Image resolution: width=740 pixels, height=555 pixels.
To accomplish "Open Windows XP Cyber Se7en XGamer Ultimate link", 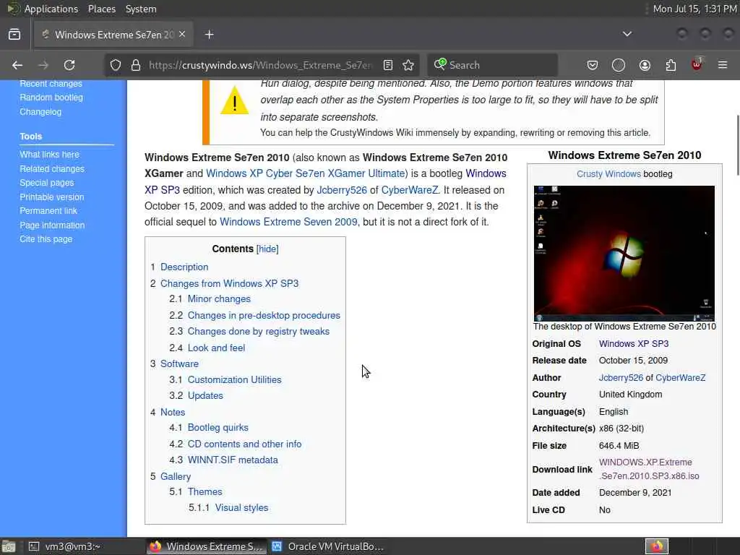I will coord(306,173).
